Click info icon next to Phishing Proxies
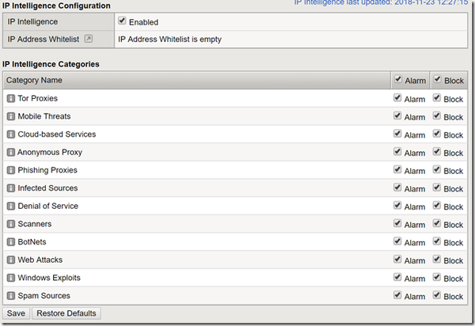The image size is (475, 326). point(11,170)
